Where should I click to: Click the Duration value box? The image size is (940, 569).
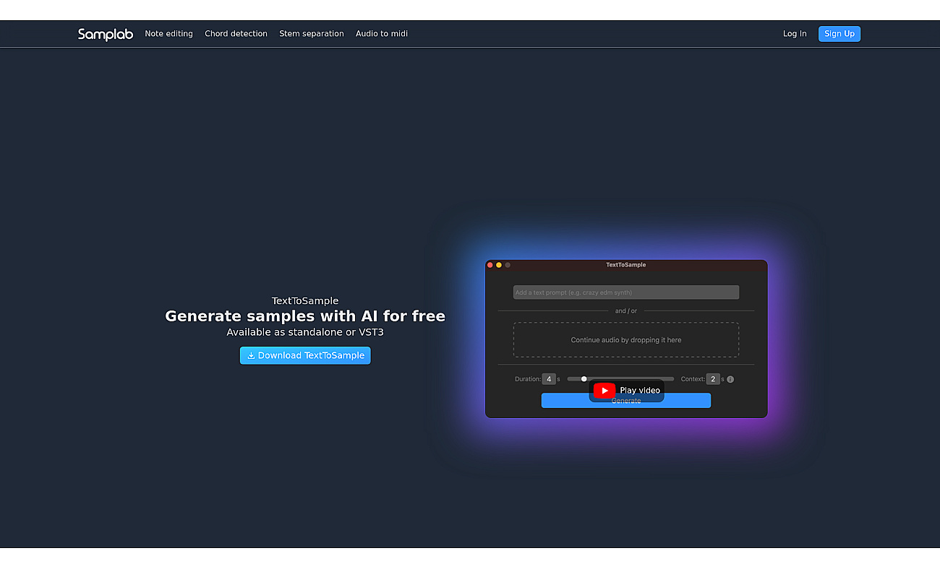coord(549,379)
